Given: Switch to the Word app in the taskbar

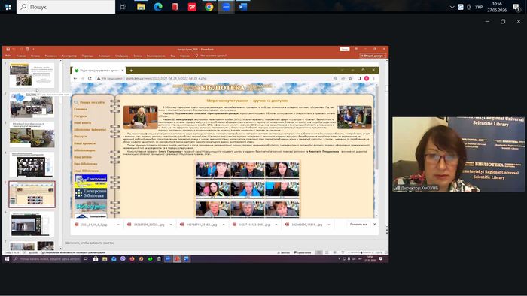Looking at the screenshot, I should 242,7.
